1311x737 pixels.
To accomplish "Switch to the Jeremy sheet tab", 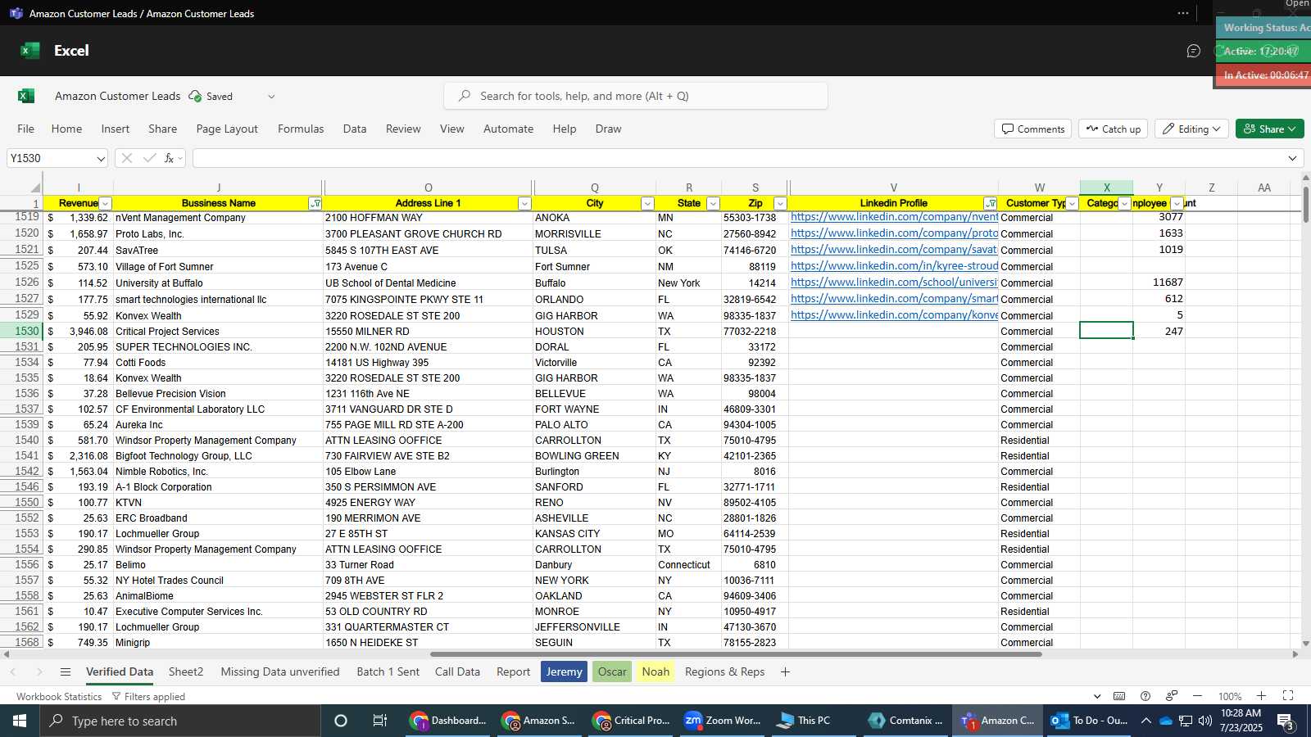I will coord(564,671).
